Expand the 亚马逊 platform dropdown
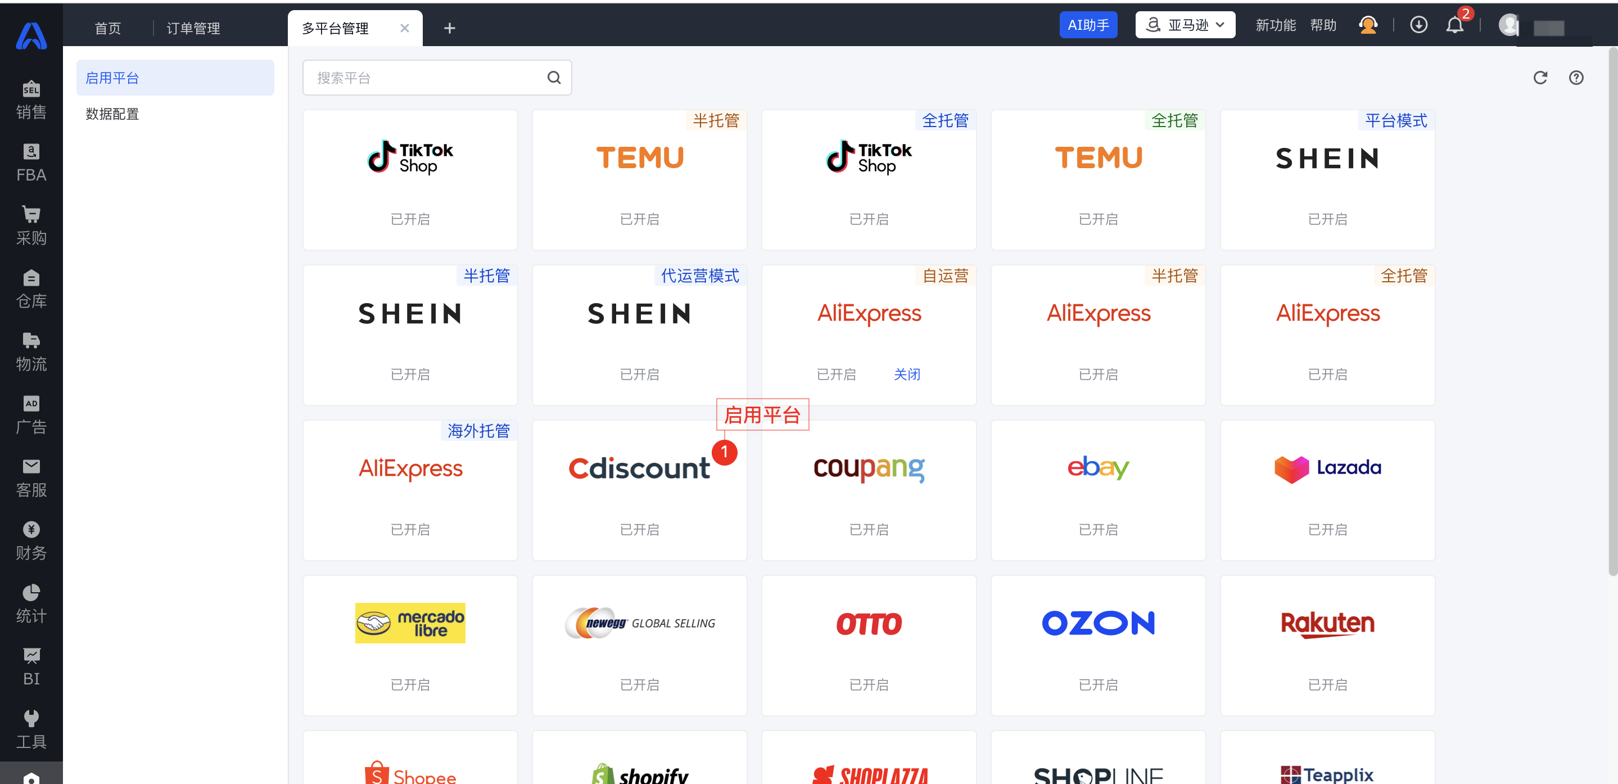This screenshot has height=784, width=1618. pyautogui.click(x=1185, y=25)
